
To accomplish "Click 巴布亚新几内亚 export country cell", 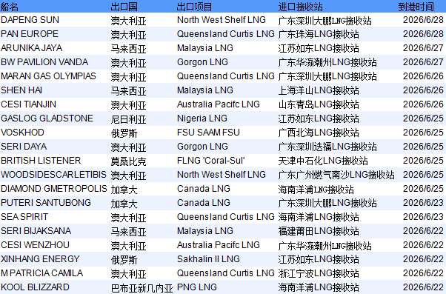I will coord(142,288).
